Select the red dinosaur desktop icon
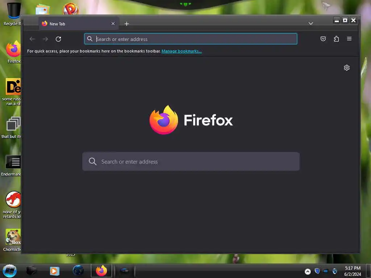 tap(12, 205)
